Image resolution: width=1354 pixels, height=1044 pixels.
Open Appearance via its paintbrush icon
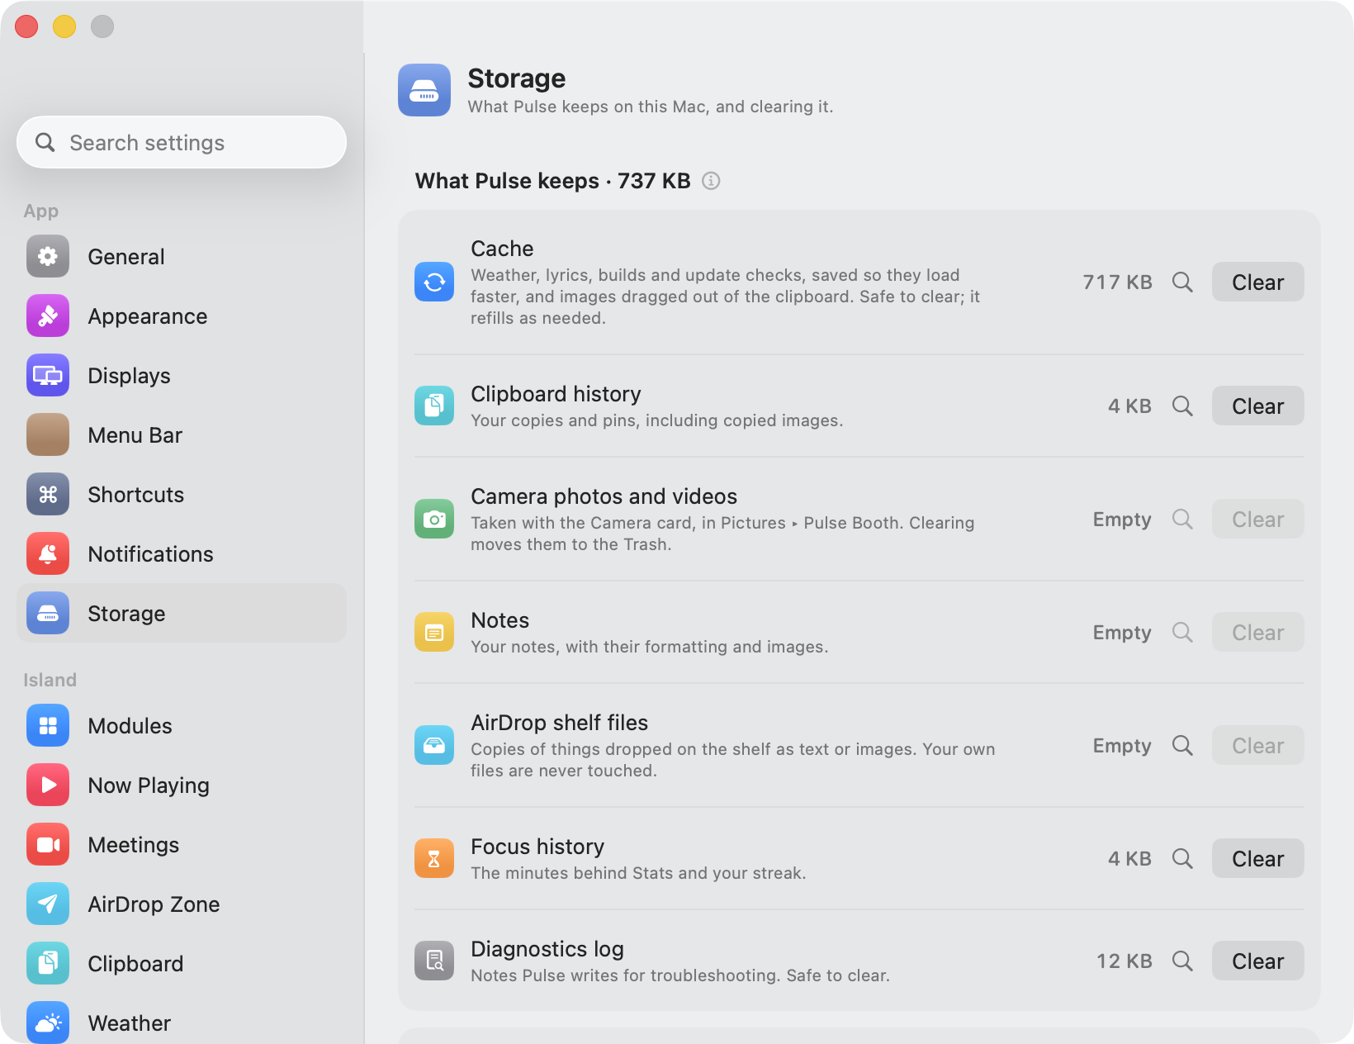(48, 316)
